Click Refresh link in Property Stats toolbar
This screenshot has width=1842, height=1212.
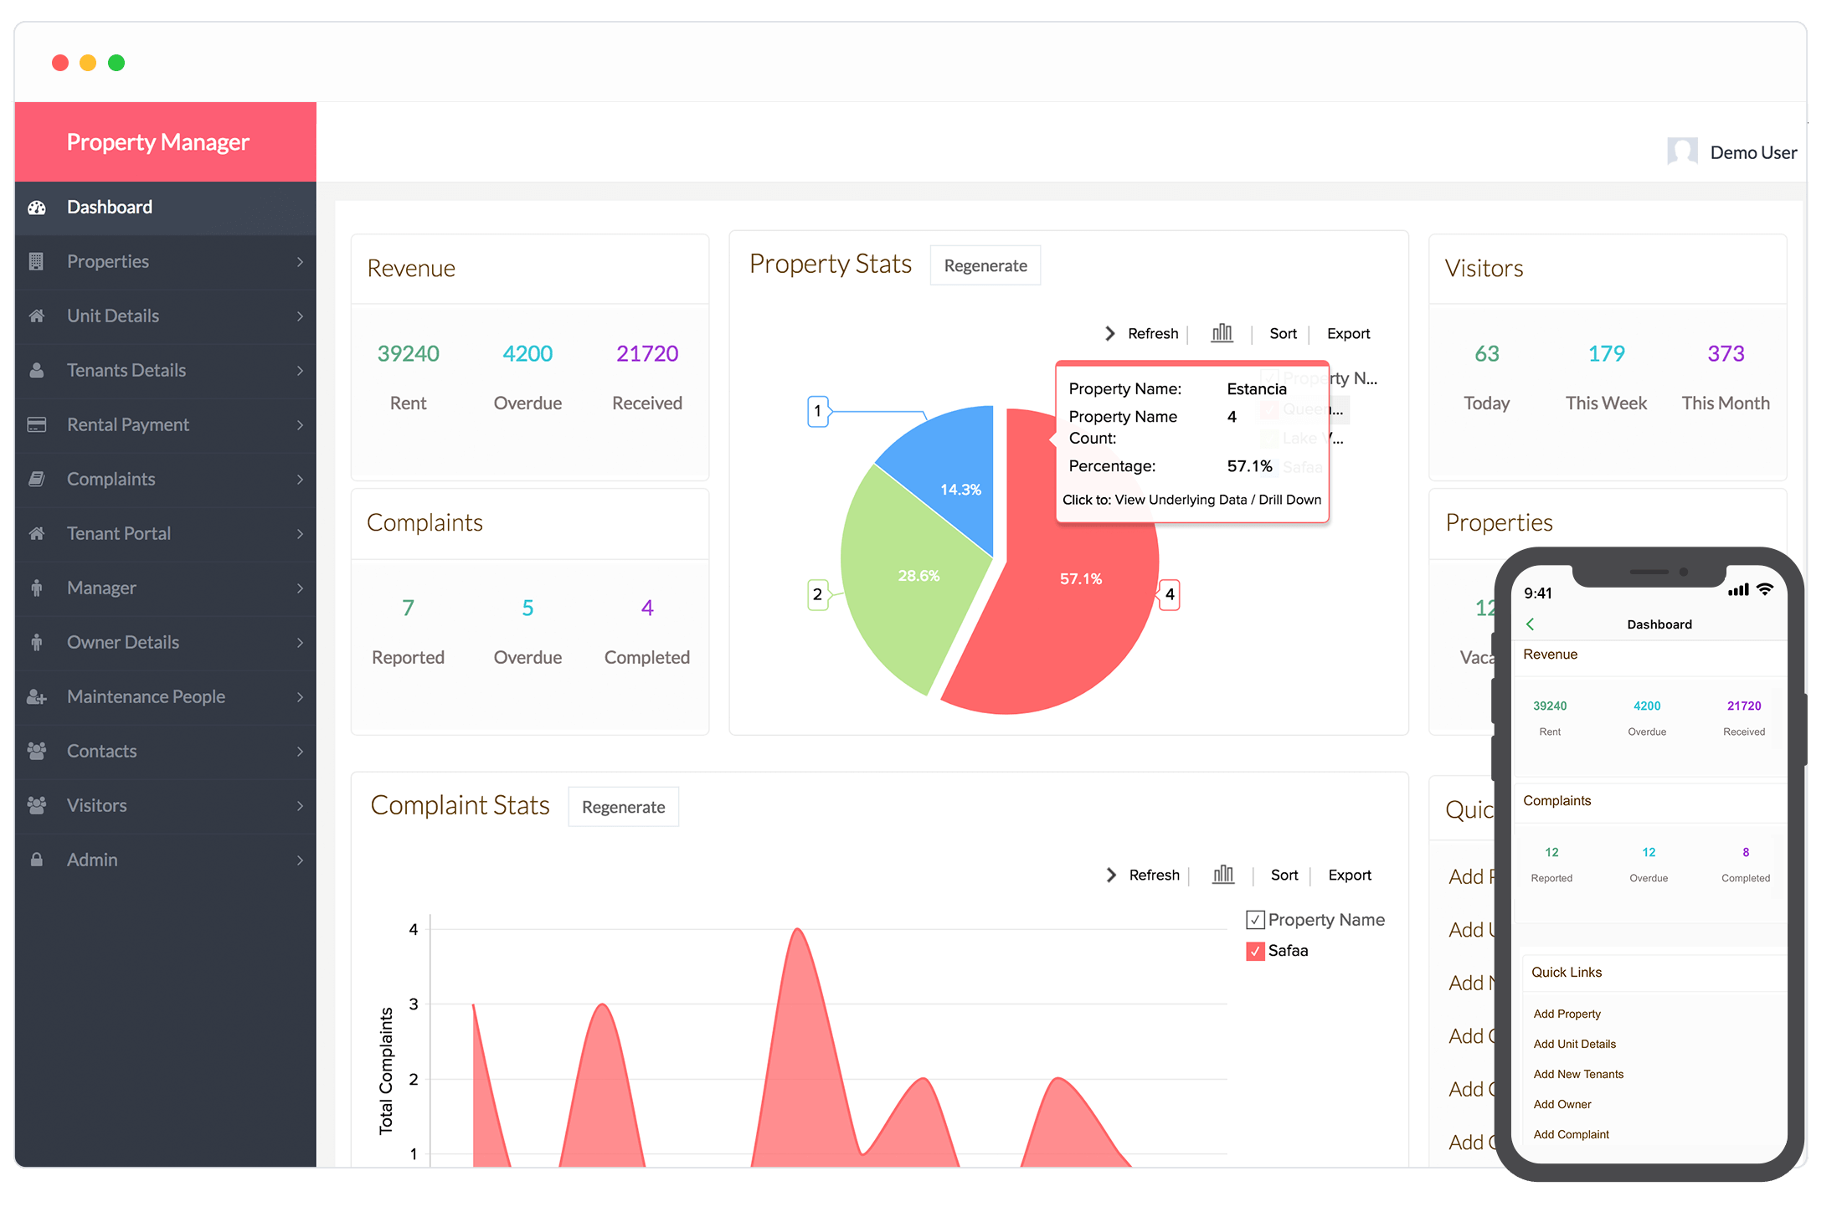1152,334
